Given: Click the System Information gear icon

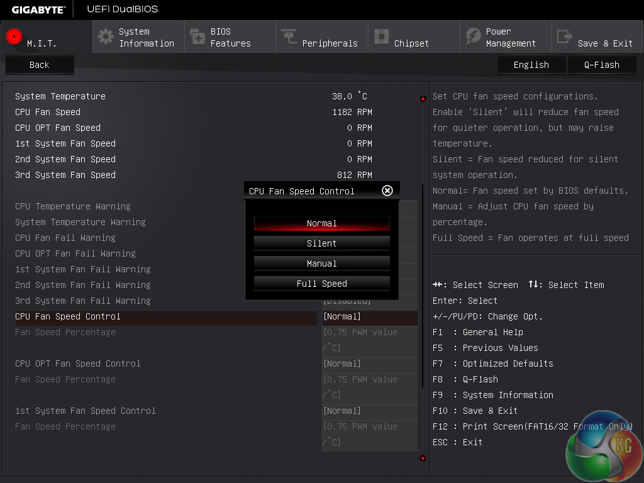Looking at the screenshot, I should [x=106, y=36].
